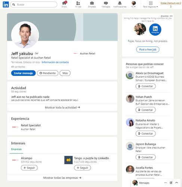Screen dimensions: 182x187
Task: Compose new message pencil icon
Action: (171, 183)
